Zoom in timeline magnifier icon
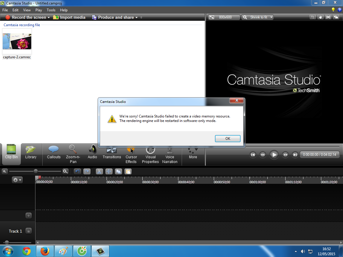Image resolution: width=343 pixels, height=257 pixels. pos(66,171)
